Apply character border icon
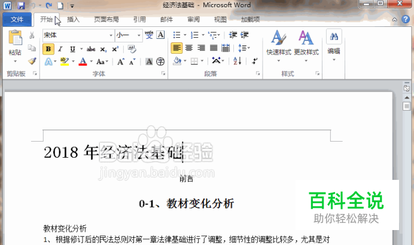Image resolution: width=414 pixels, height=245 pixels. coord(160,35)
